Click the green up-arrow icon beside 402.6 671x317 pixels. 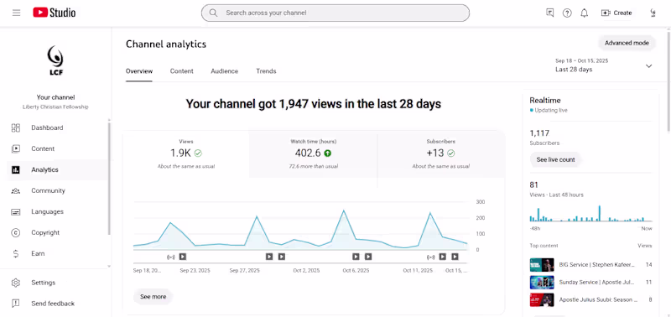(x=327, y=153)
